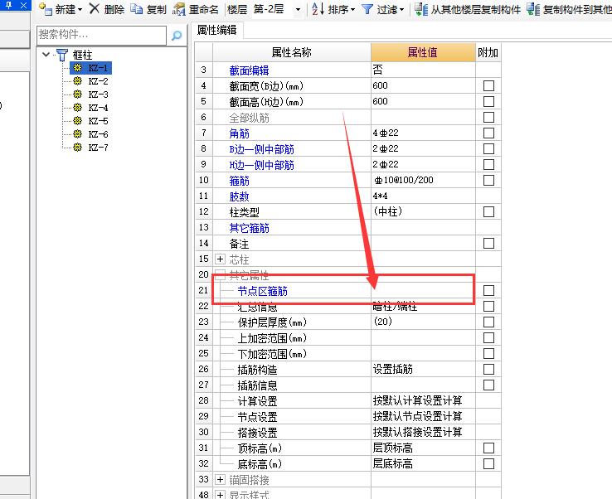Screen dimensions: 612x499
Task: Click the 肢数 value 4*4
Action: coord(380,196)
